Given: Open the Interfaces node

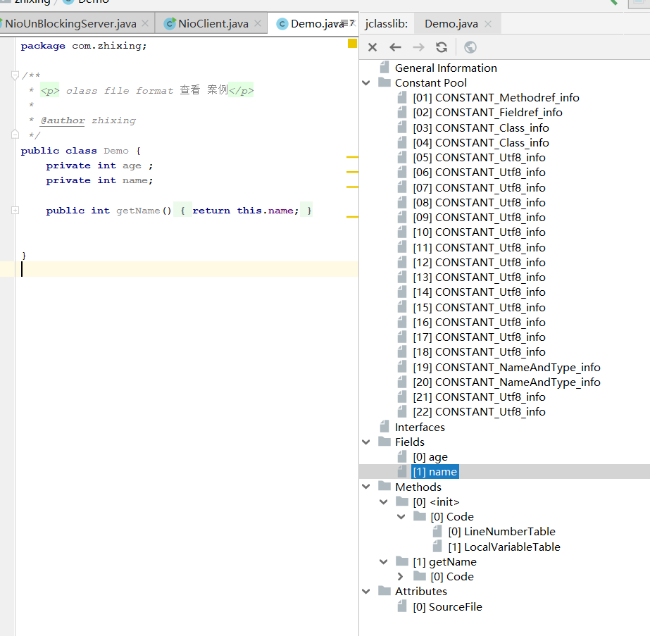Looking at the screenshot, I should pyautogui.click(x=420, y=428).
